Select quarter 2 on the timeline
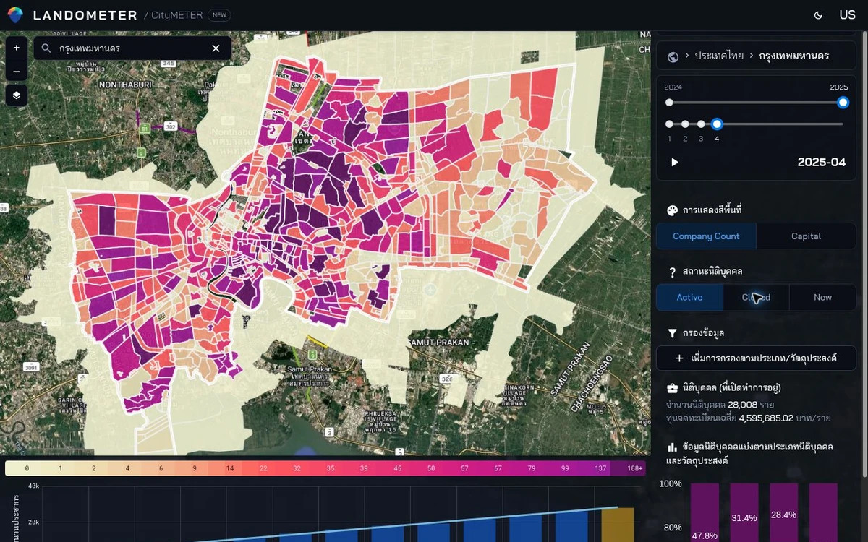The height and width of the screenshot is (542, 868). [685, 124]
